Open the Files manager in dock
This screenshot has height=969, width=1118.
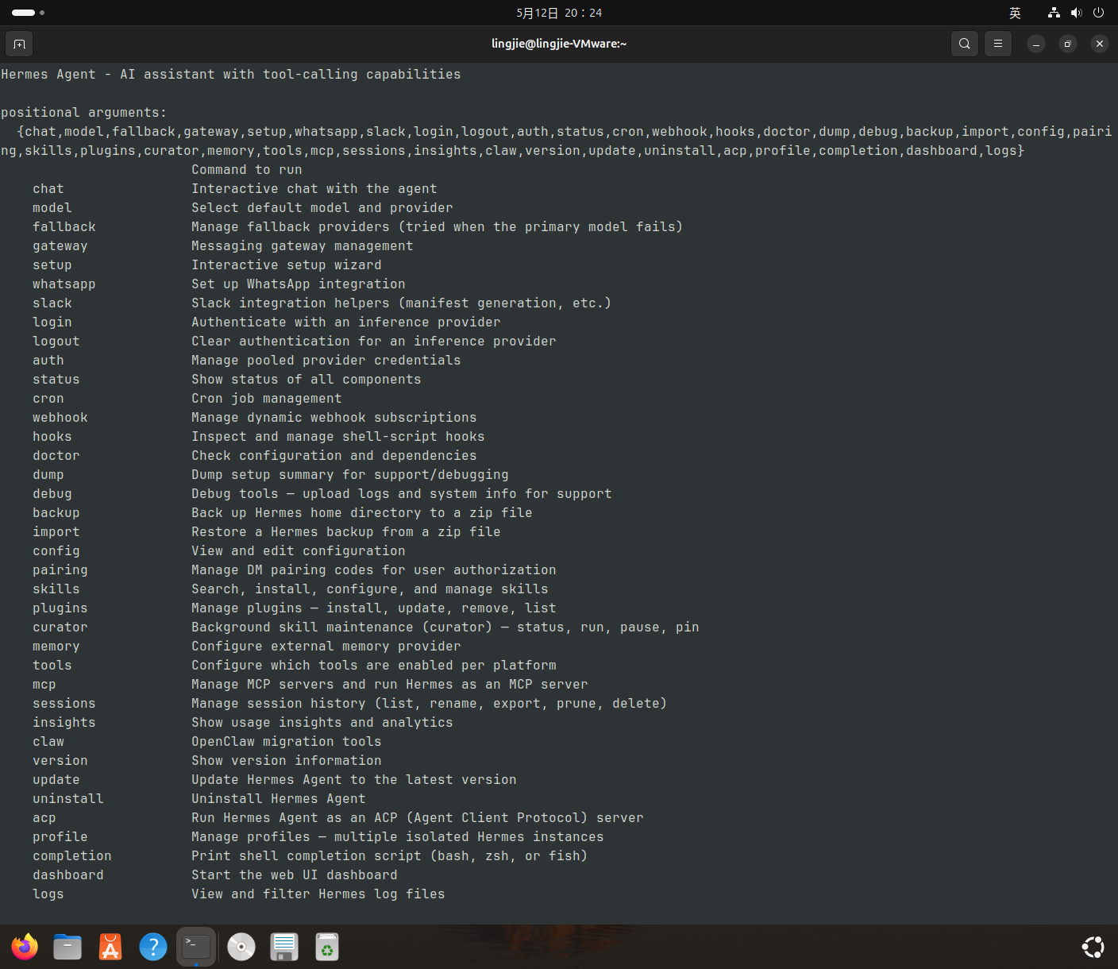coord(67,947)
